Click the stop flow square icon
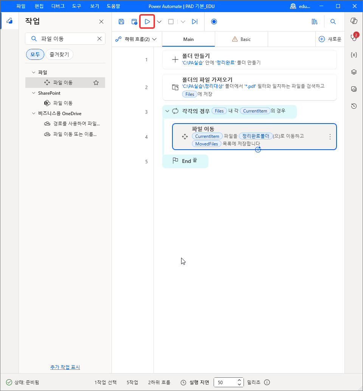 tap(171, 22)
